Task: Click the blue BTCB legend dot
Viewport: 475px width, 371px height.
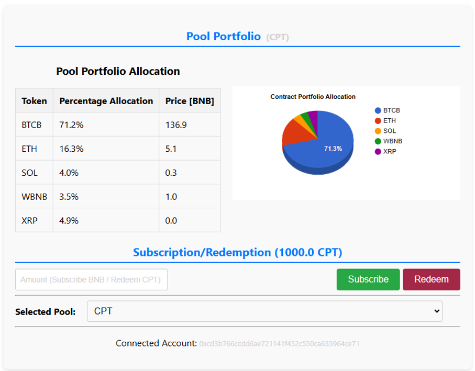Action: coord(378,110)
